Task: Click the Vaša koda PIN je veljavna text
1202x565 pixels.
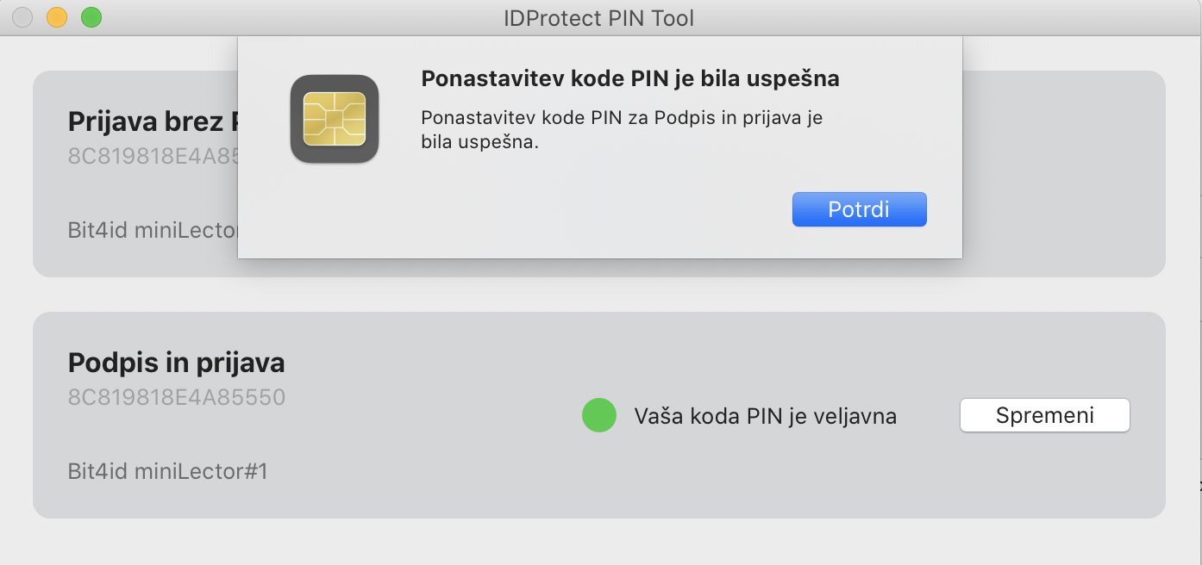Action: [x=766, y=417]
